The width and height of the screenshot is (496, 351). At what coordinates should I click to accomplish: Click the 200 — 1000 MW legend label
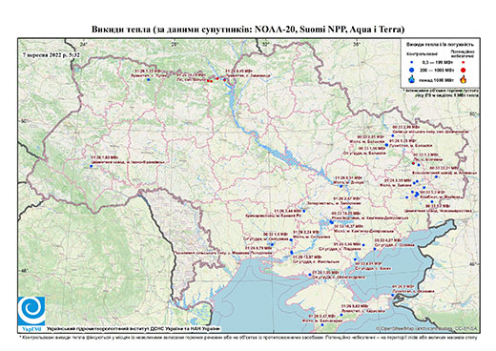click(436, 70)
